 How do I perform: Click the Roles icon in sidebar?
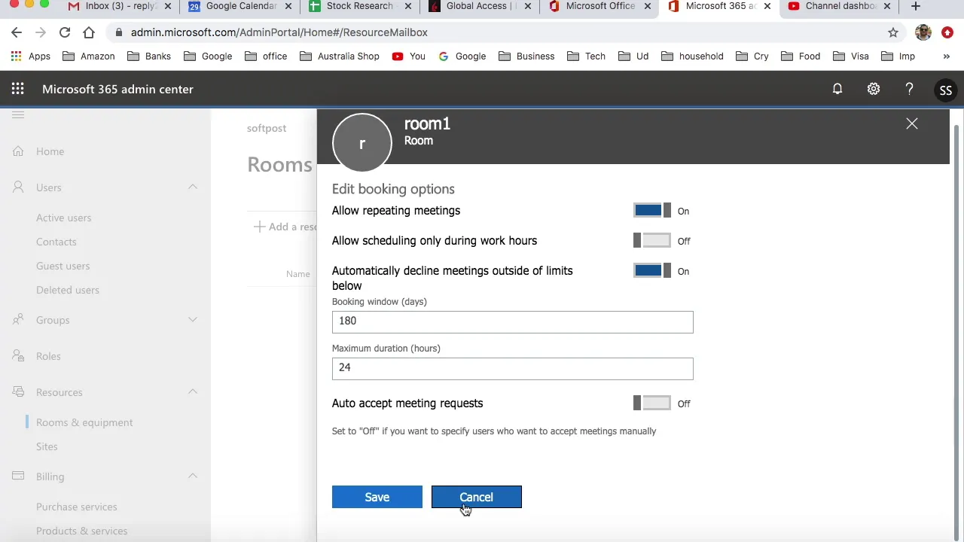(x=18, y=356)
